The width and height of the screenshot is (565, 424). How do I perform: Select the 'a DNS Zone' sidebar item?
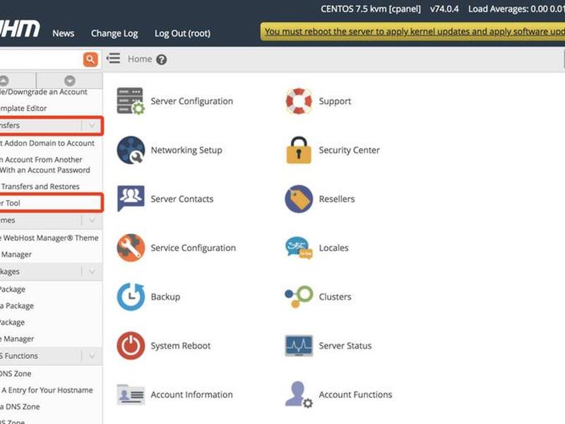tap(20, 407)
